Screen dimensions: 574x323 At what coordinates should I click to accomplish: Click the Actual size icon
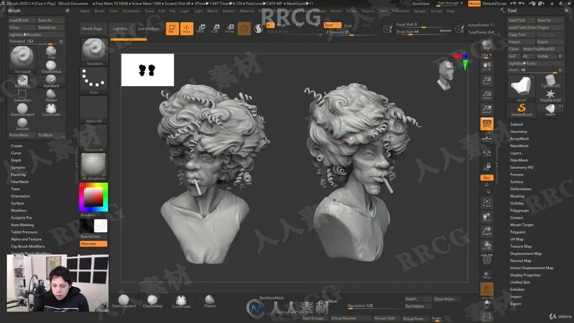[487, 95]
